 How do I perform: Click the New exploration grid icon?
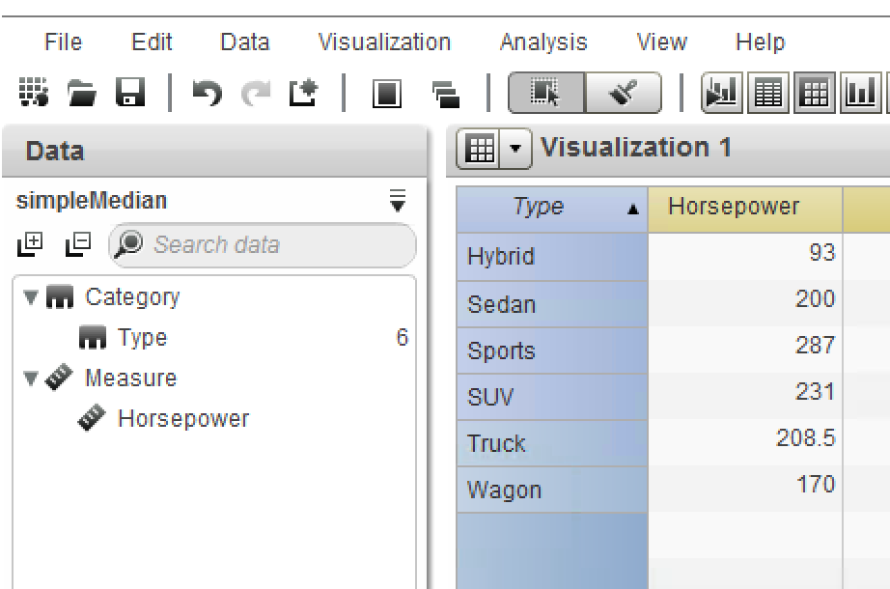pos(34,93)
